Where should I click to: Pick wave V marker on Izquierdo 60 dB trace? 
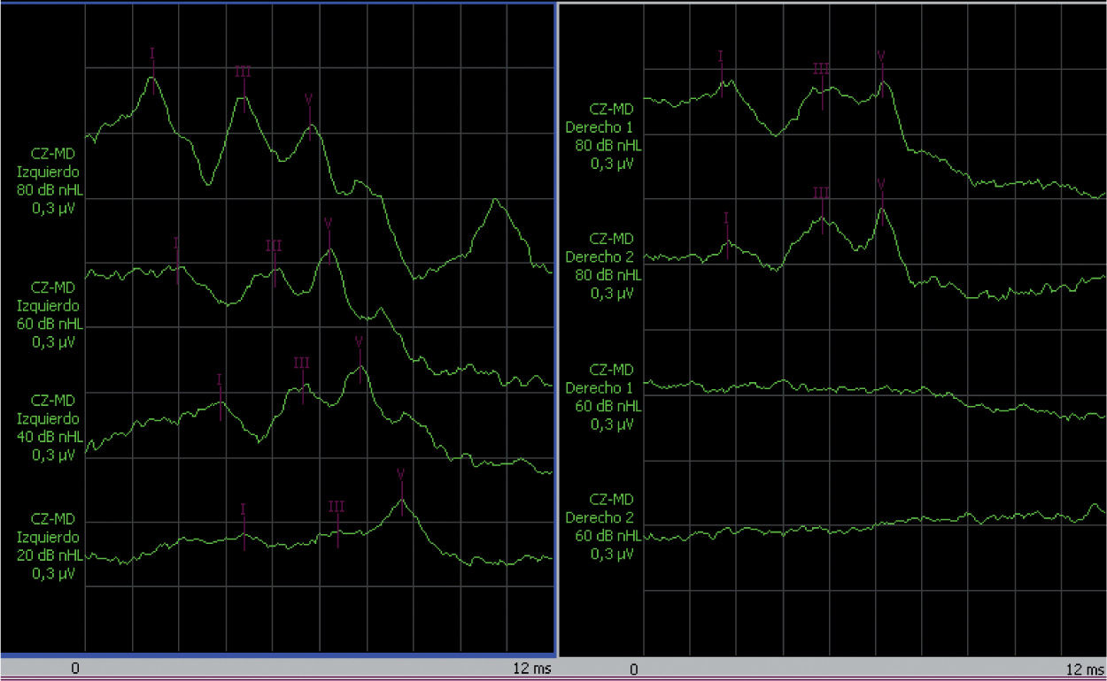tap(329, 239)
